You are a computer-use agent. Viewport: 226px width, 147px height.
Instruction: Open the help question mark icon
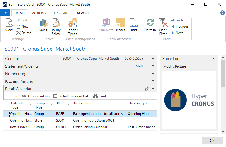coord(222,13)
